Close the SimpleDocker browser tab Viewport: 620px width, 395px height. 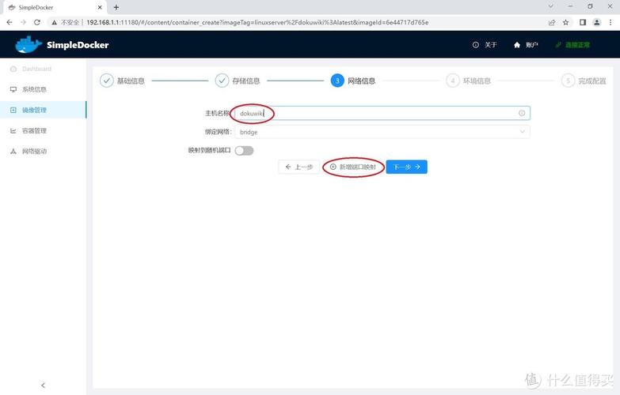(x=100, y=7)
